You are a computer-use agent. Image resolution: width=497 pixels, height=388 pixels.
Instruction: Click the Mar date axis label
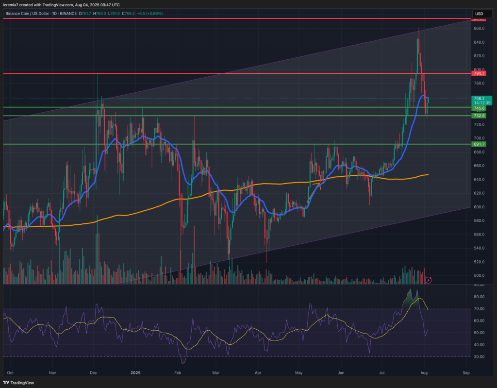coord(215,373)
